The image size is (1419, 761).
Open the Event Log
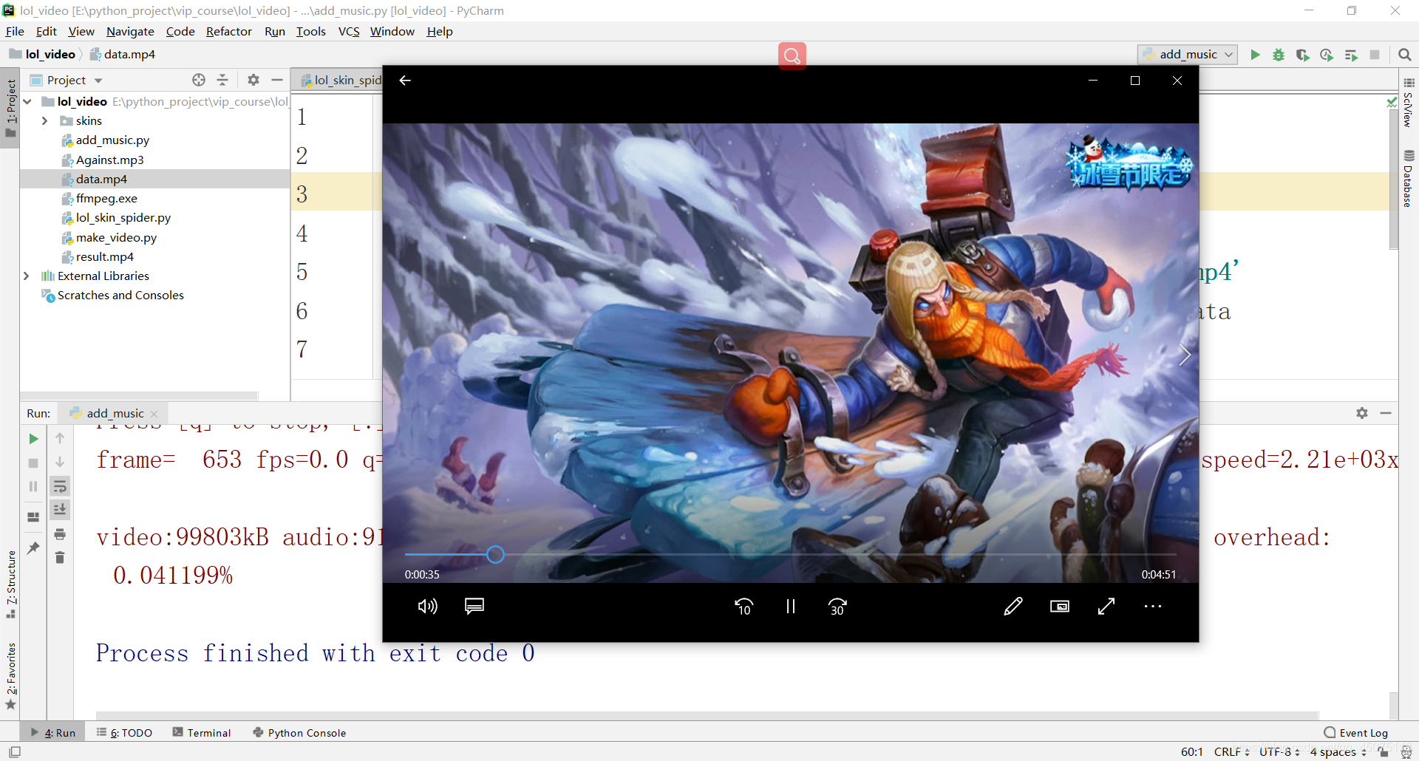(1356, 732)
